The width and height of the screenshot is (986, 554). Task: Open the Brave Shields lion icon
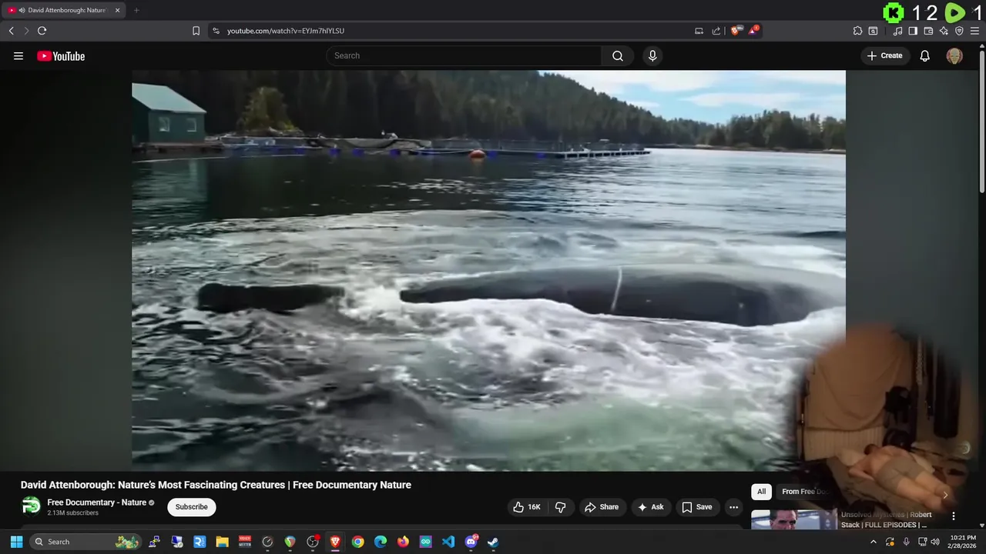click(x=736, y=31)
